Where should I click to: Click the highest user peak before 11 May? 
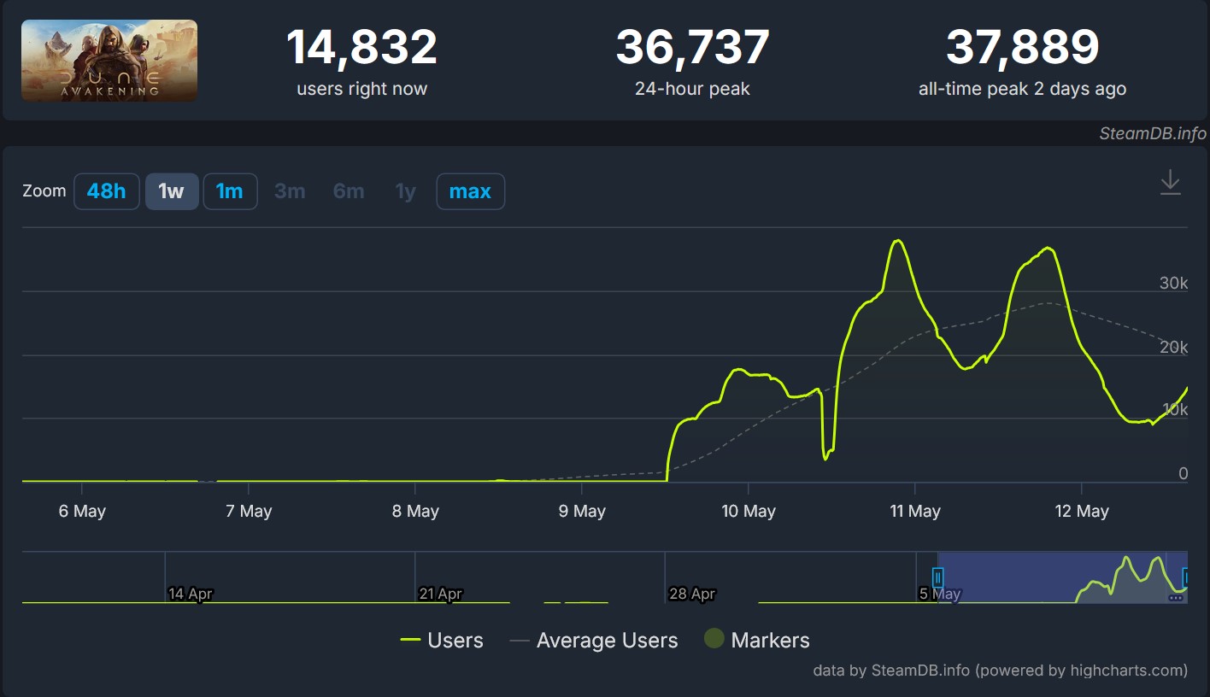(x=897, y=242)
